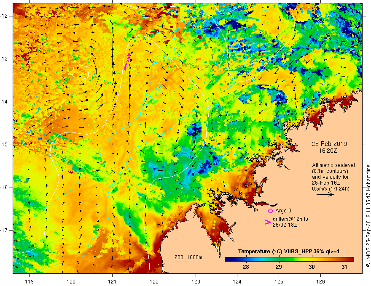Click the 'and velocity for' text line

click(x=330, y=177)
